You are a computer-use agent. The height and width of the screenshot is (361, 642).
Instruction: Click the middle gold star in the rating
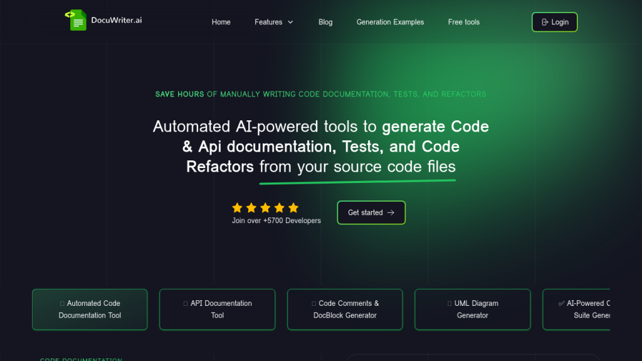pos(265,207)
